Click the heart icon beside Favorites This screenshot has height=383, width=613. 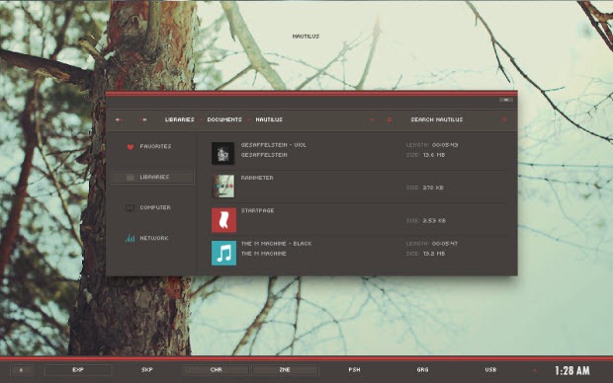tap(131, 147)
